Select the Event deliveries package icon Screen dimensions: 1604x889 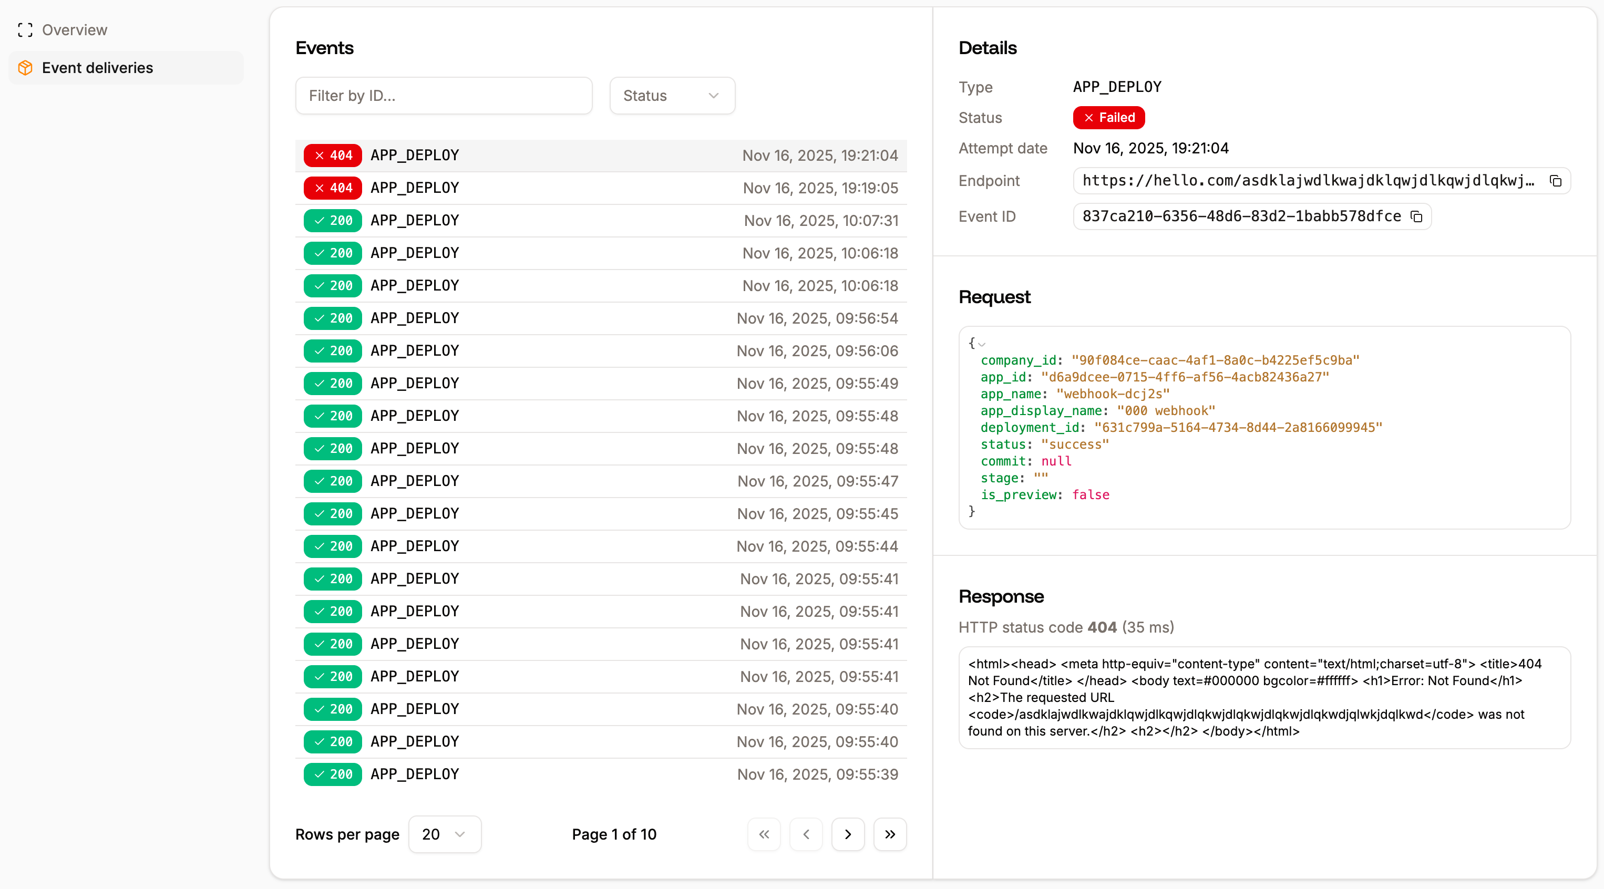25,67
